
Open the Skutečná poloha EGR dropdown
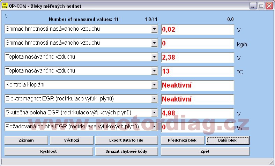pyautogui.click(x=155, y=113)
